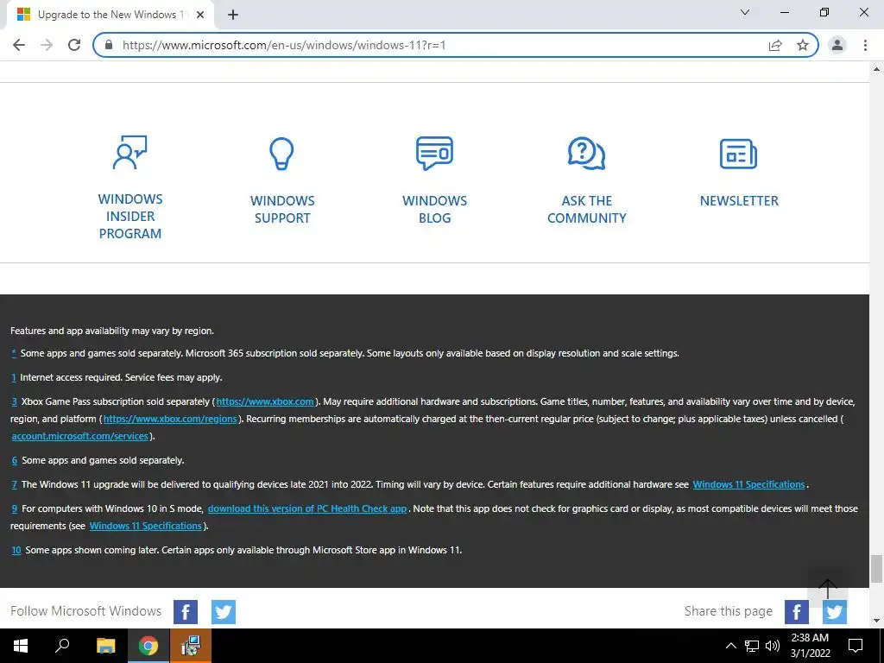Open taskbar search

[x=62, y=646]
